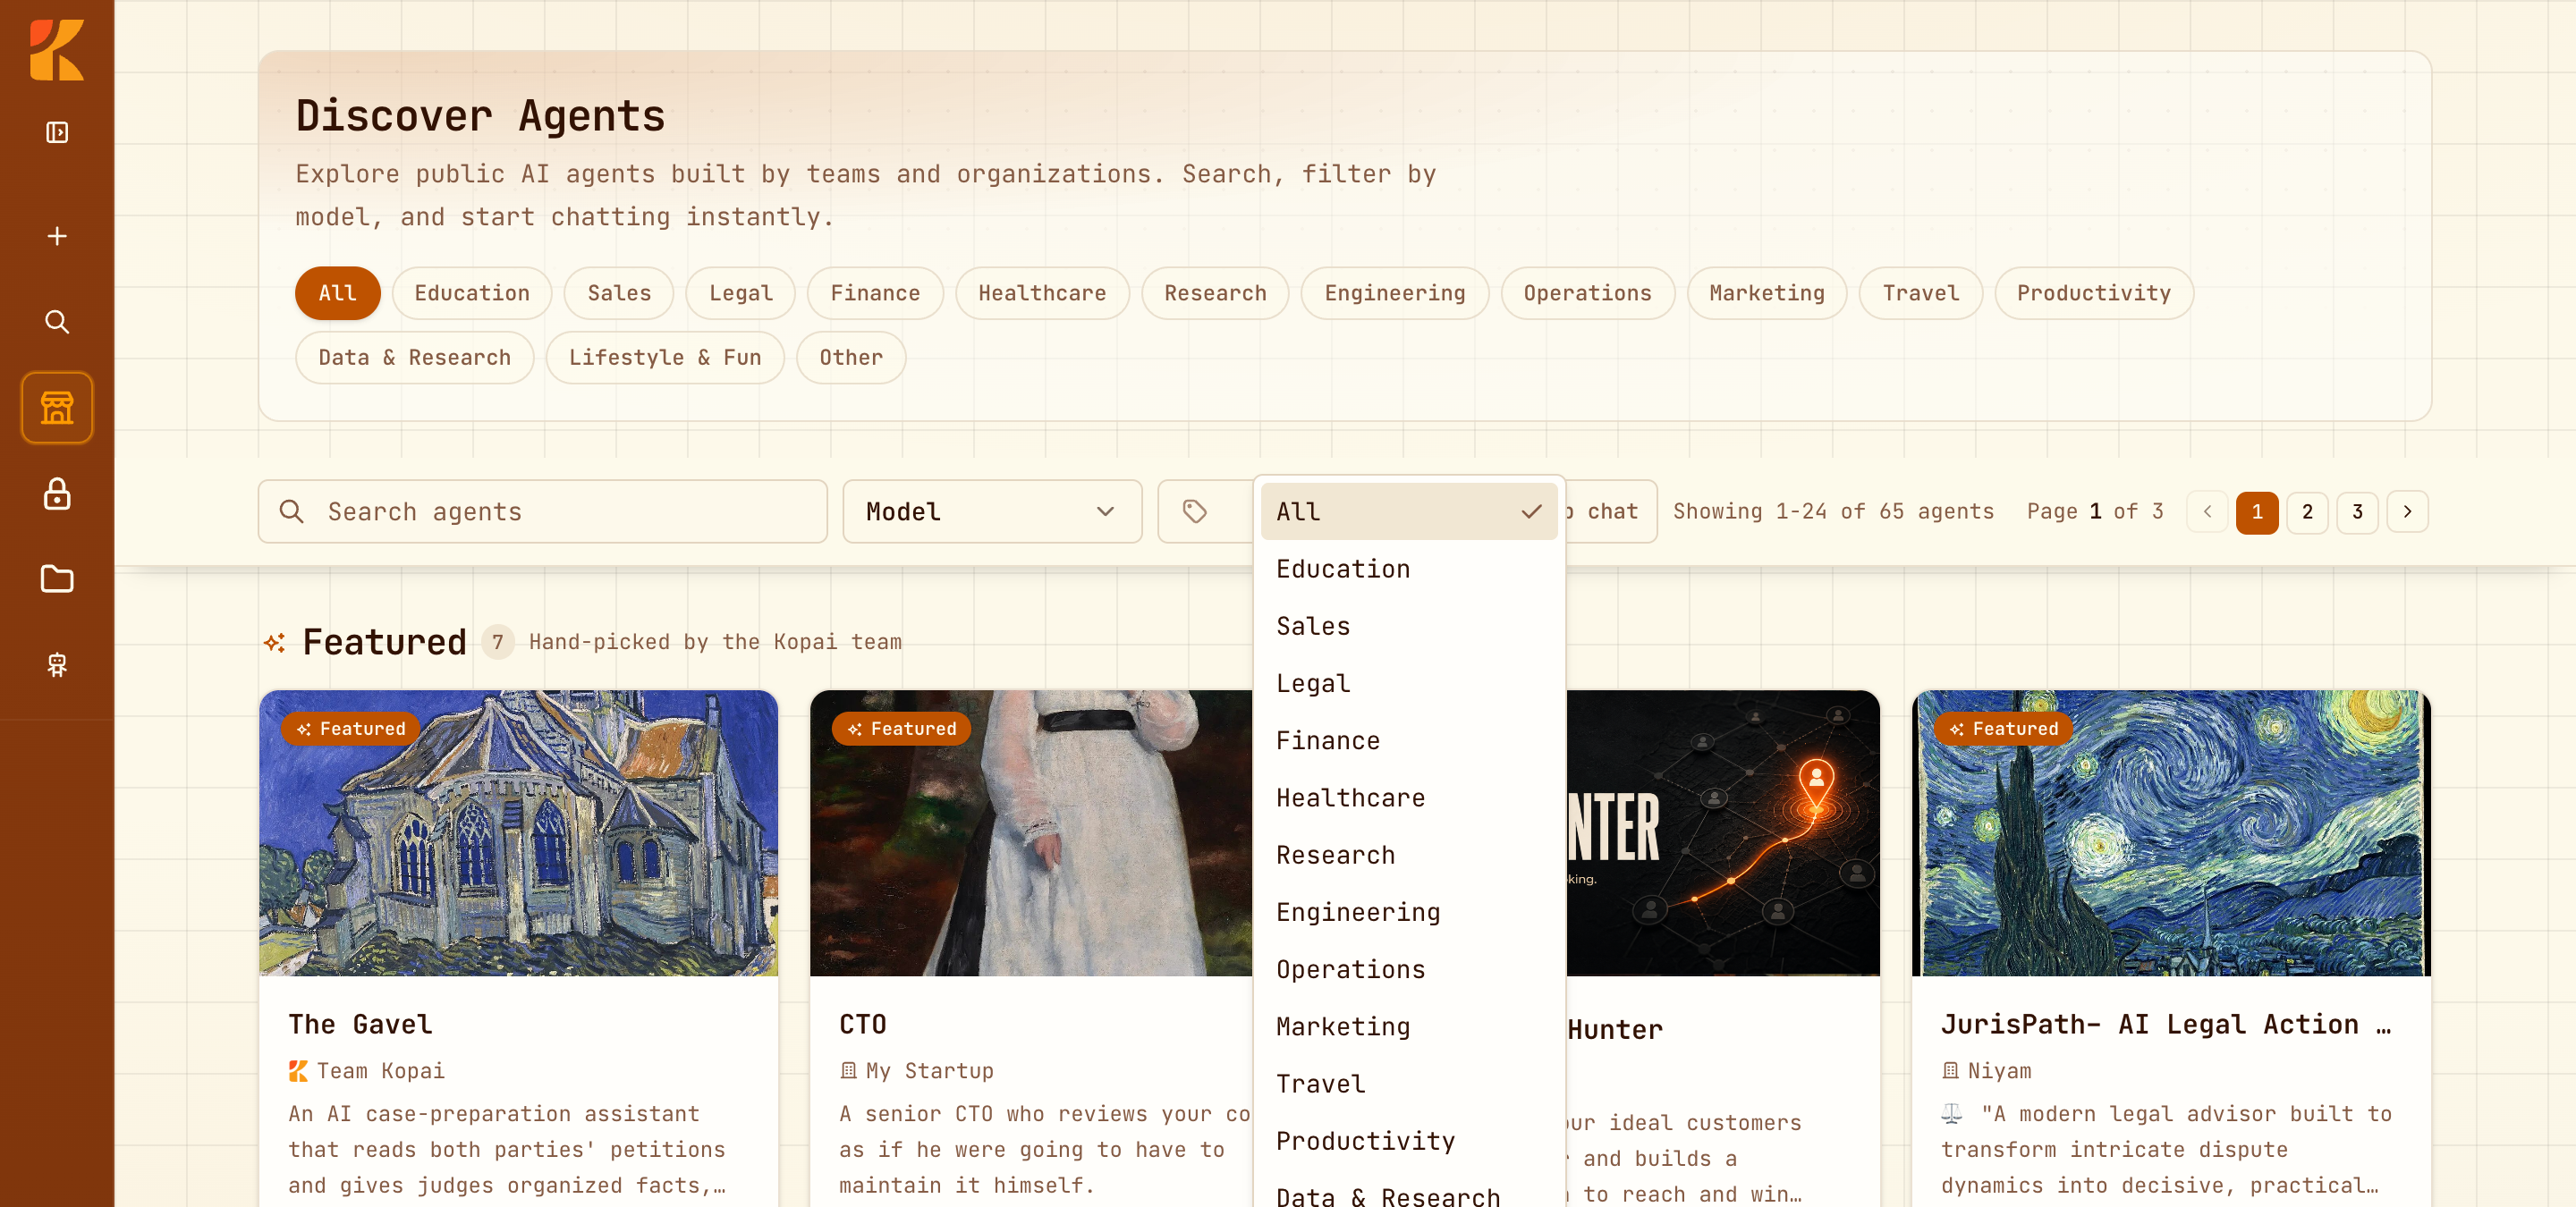This screenshot has width=2576, height=1207.
Task: Filter by Lifestyle & Fun chip
Action: click(665, 358)
